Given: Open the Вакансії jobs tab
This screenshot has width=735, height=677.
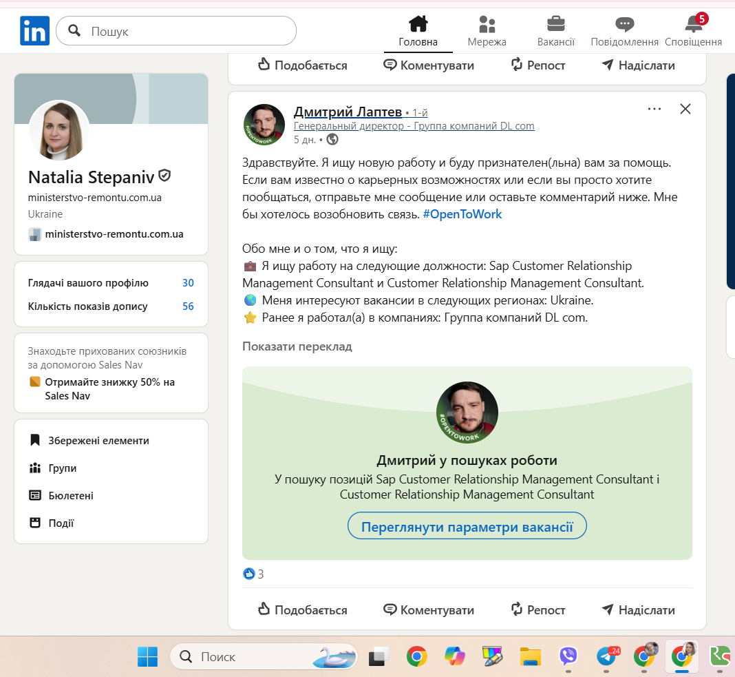Looking at the screenshot, I should (x=556, y=31).
